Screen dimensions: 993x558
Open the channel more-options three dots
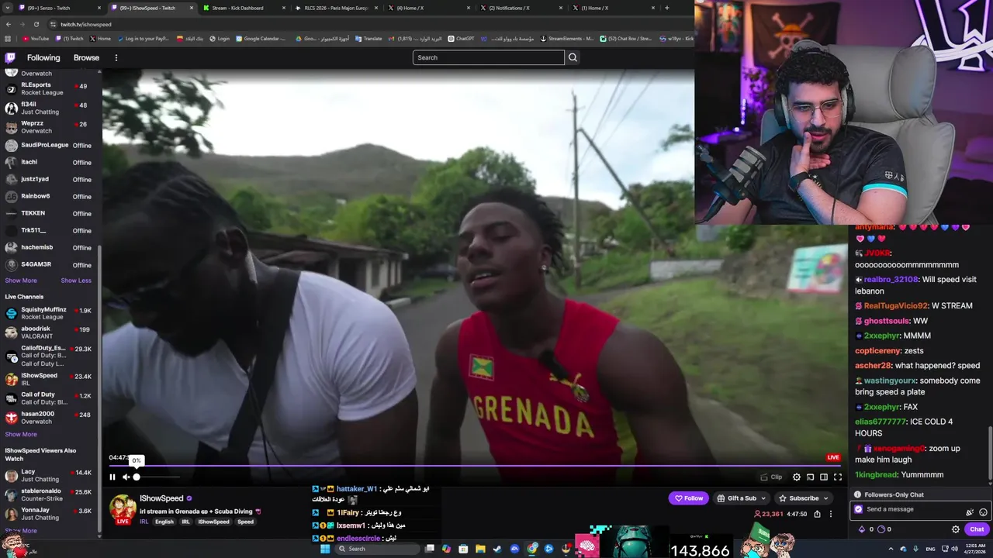(831, 514)
